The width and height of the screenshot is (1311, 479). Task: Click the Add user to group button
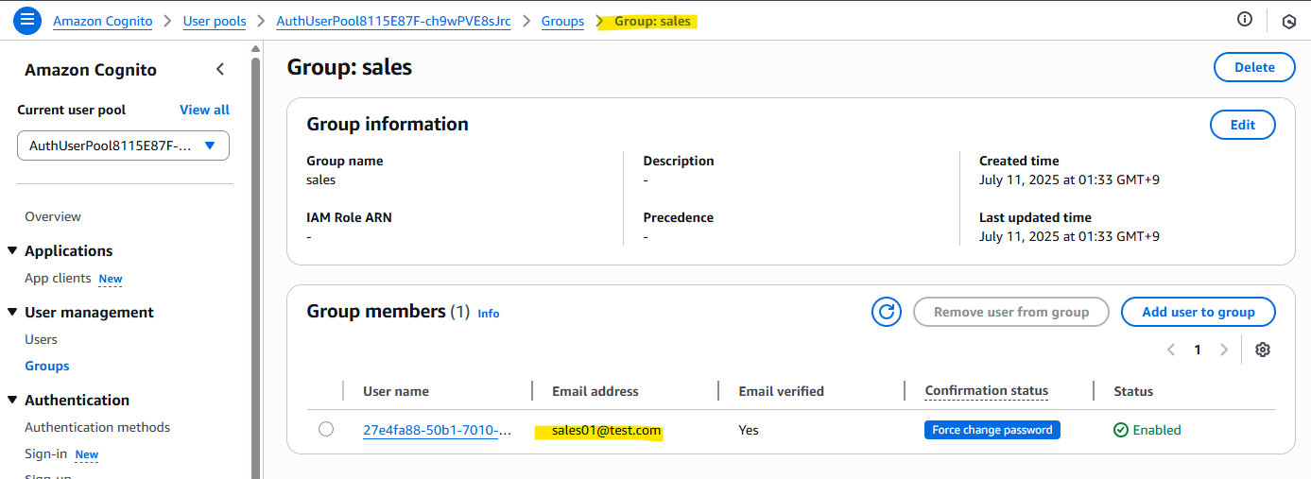click(x=1198, y=312)
